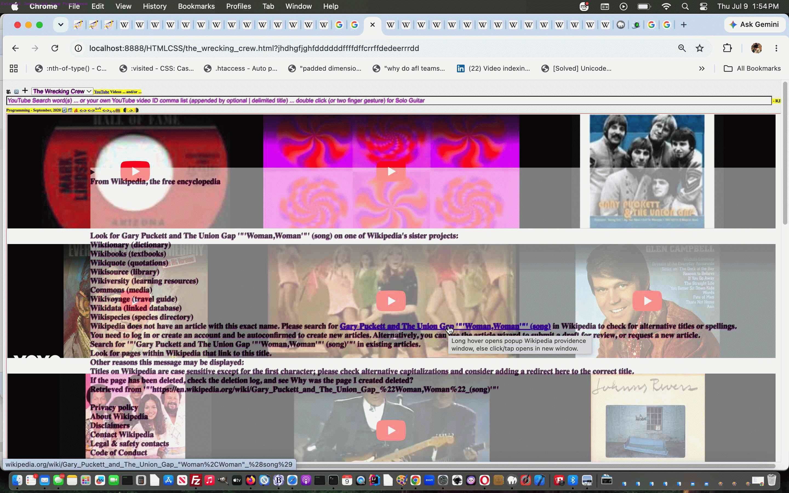Open Finder in the Dock
Viewport: 789px width, 493px height.
click(17, 480)
